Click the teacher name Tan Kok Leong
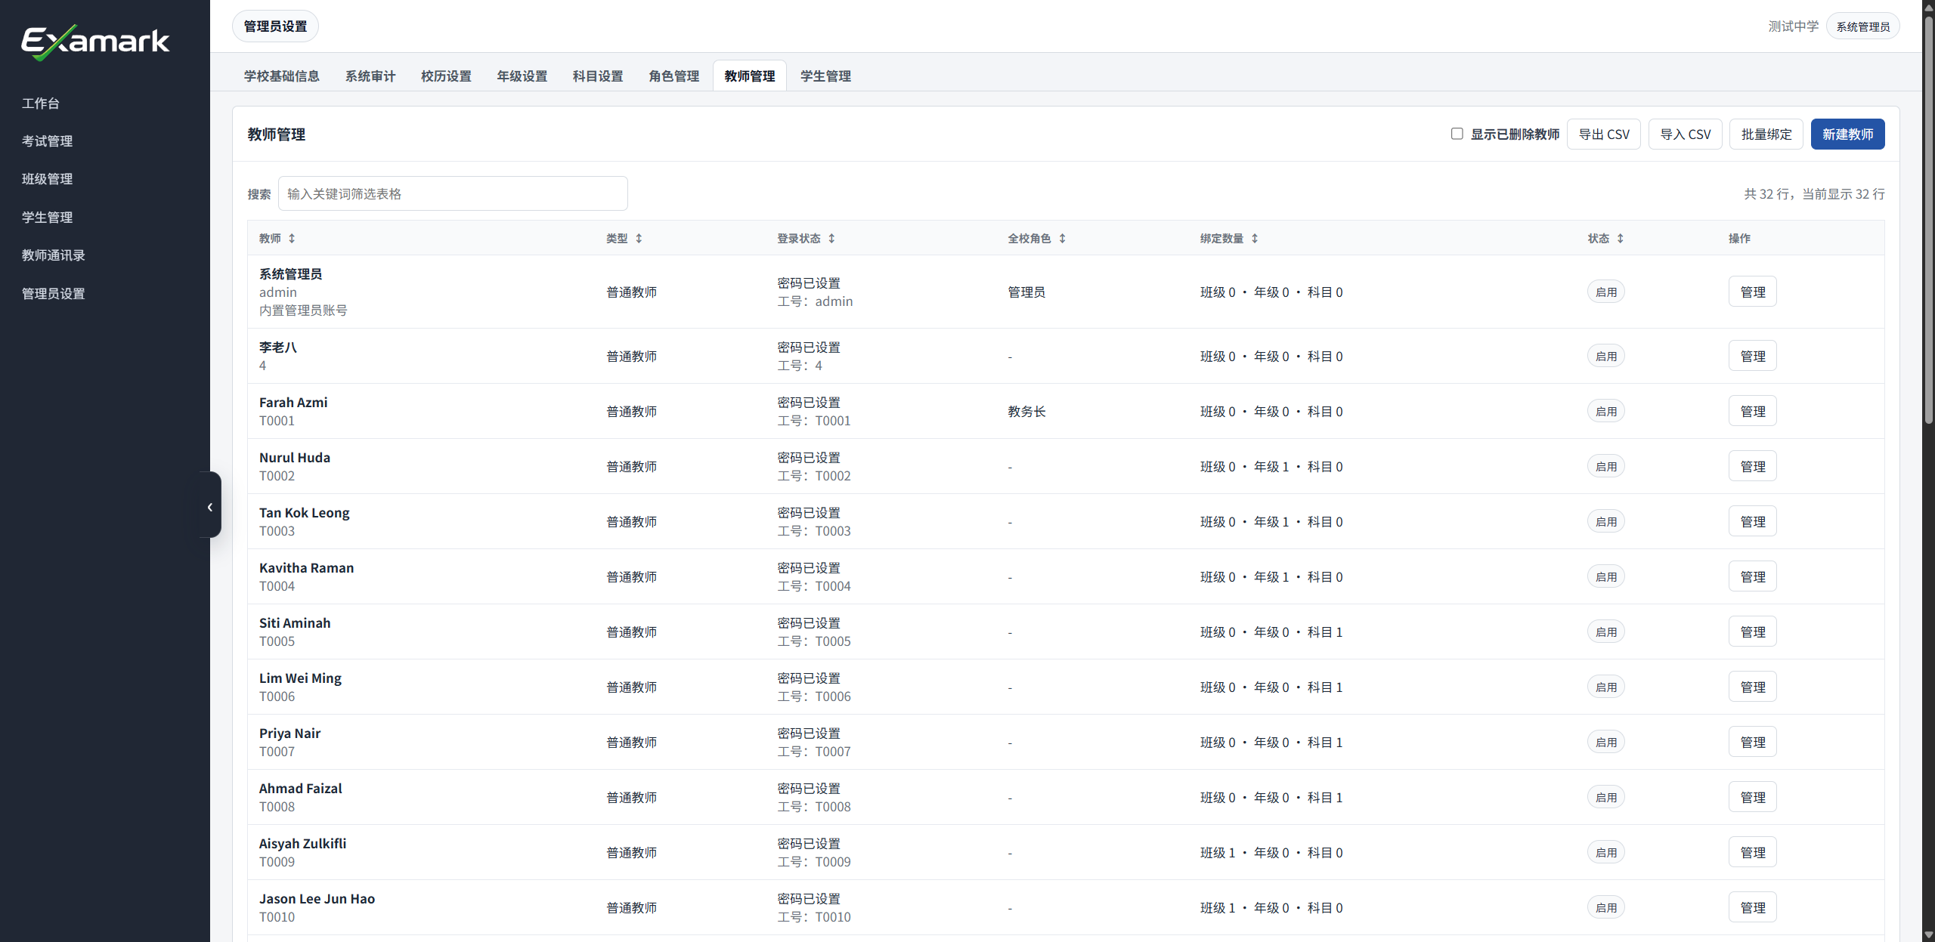The width and height of the screenshot is (1935, 942). point(304,513)
